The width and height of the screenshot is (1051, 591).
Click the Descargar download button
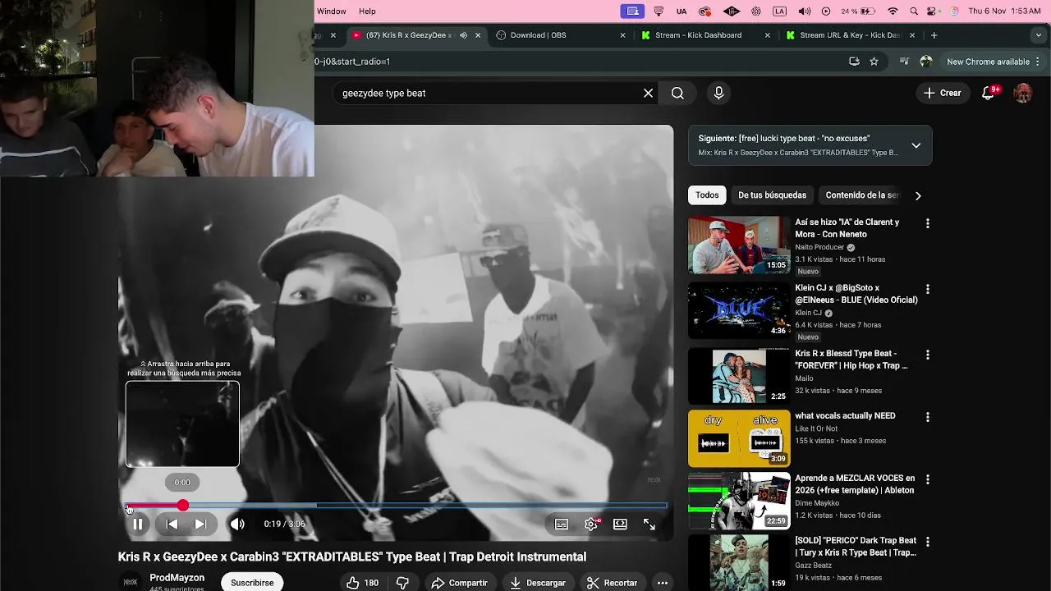pos(538,583)
